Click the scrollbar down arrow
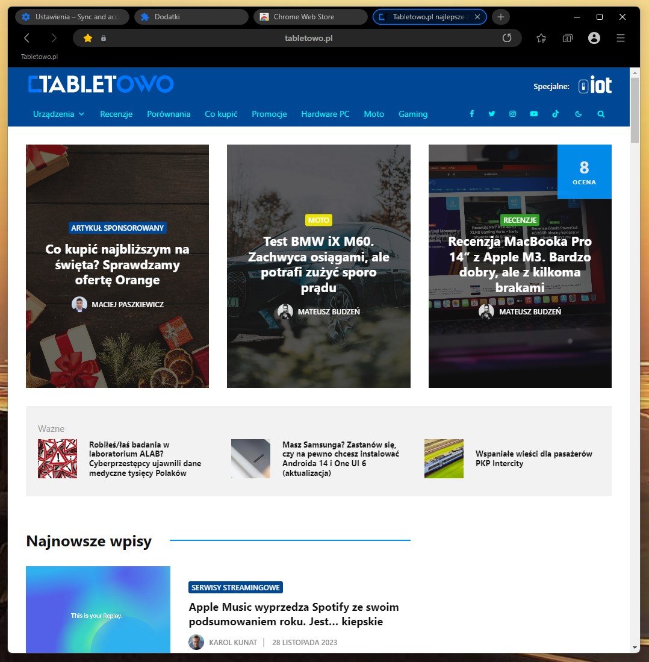The width and height of the screenshot is (649, 662). pyautogui.click(x=635, y=648)
